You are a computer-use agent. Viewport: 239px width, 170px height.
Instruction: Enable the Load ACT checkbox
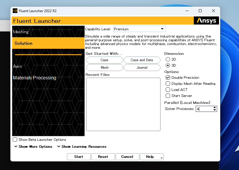[168, 90]
